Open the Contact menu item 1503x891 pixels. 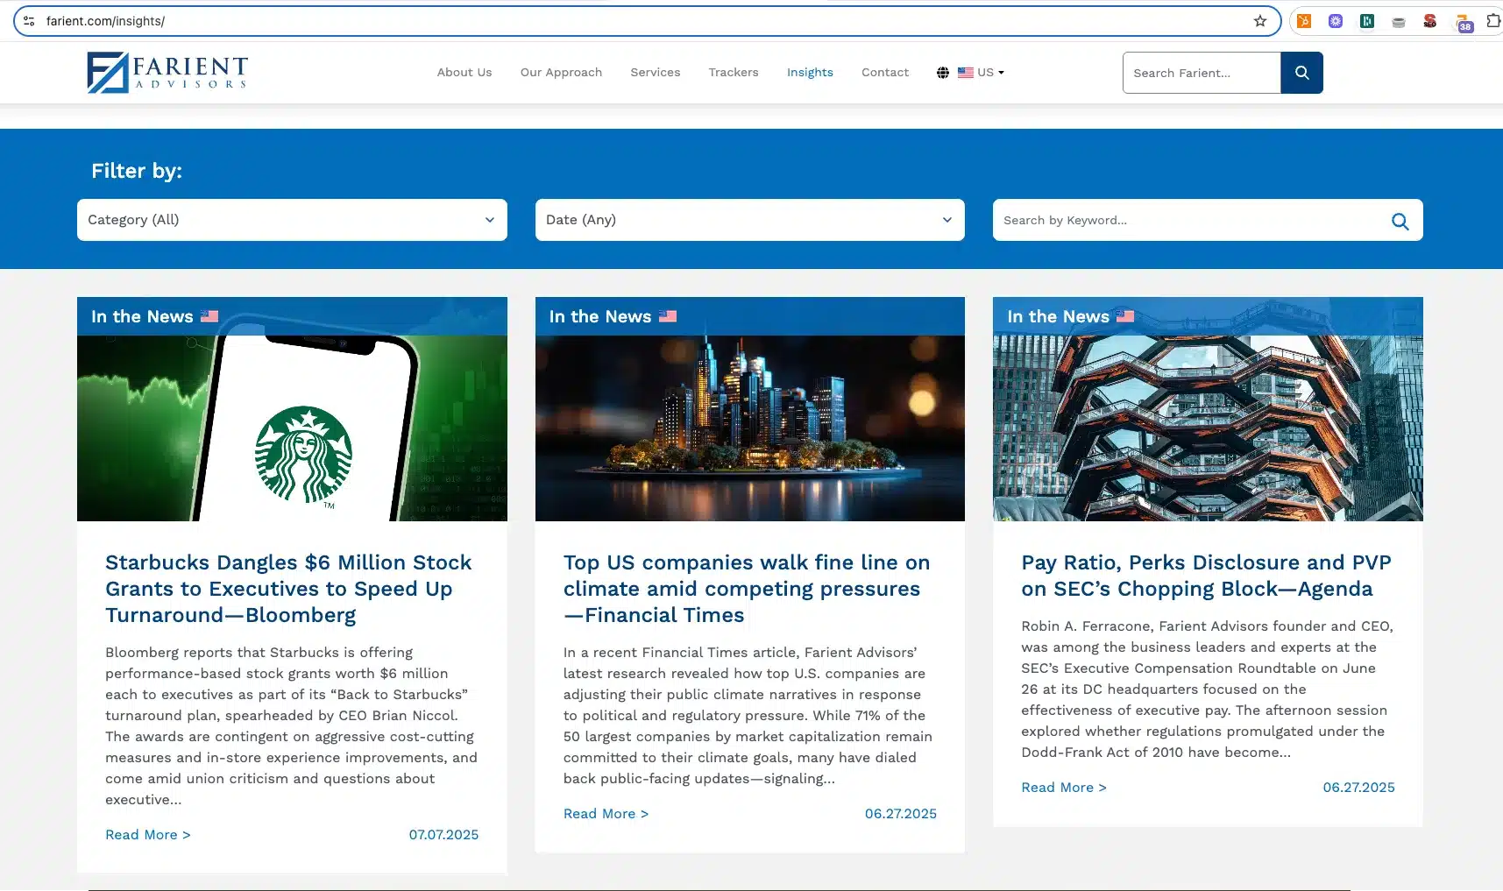click(x=885, y=73)
